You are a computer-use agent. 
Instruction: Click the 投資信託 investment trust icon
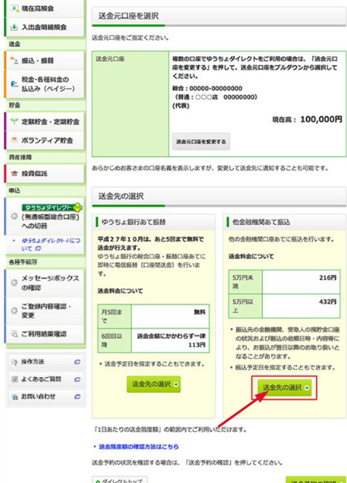(14, 174)
